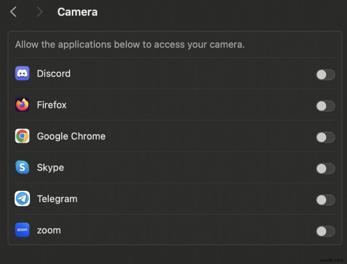347x264 pixels.
Task: Click the Discord app icon
Action: click(x=22, y=73)
